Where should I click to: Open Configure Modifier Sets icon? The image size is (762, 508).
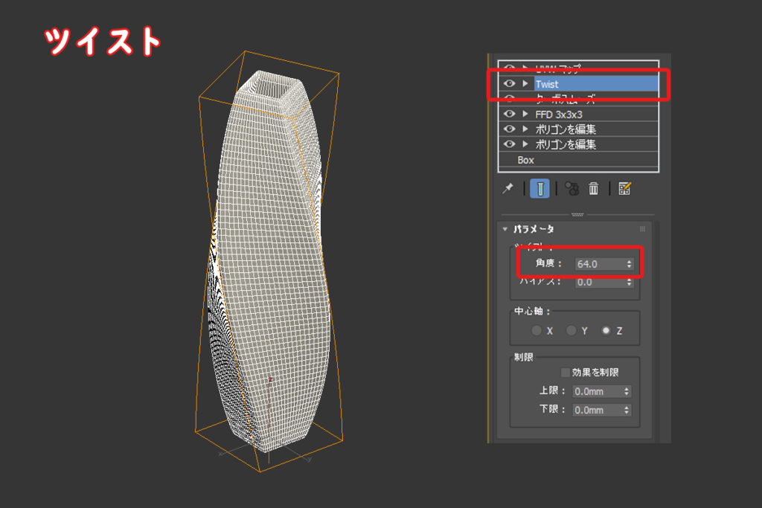[624, 189]
